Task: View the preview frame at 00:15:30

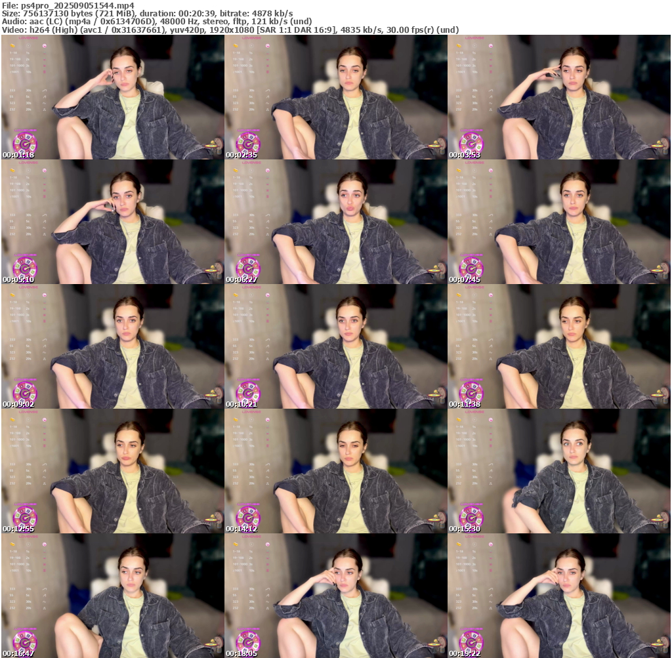Action: [559, 471]
